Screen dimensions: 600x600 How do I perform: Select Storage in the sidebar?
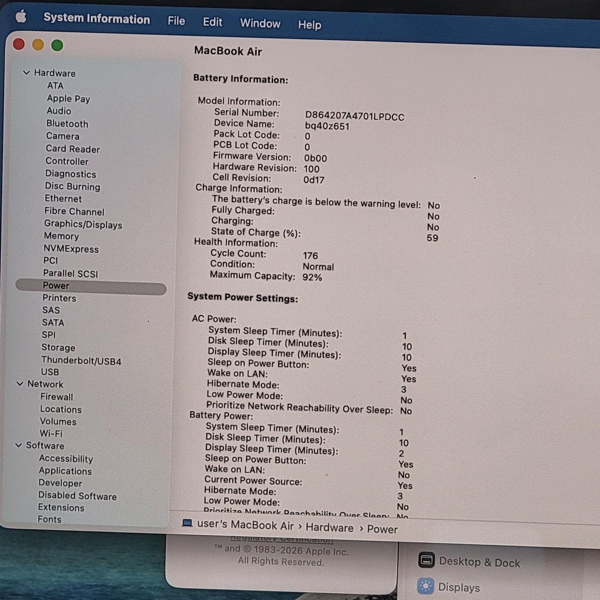(x=59, y=348)
